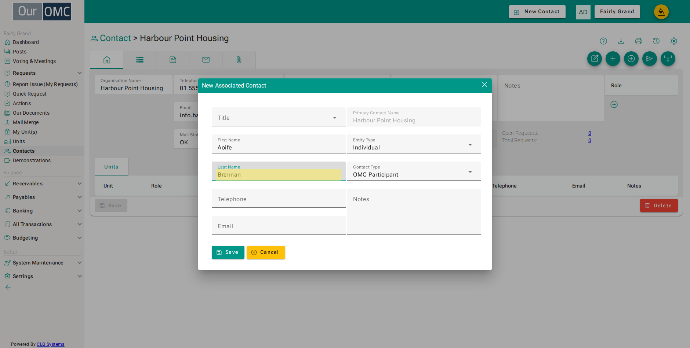Open the history clock icon

tap(656, 41)
